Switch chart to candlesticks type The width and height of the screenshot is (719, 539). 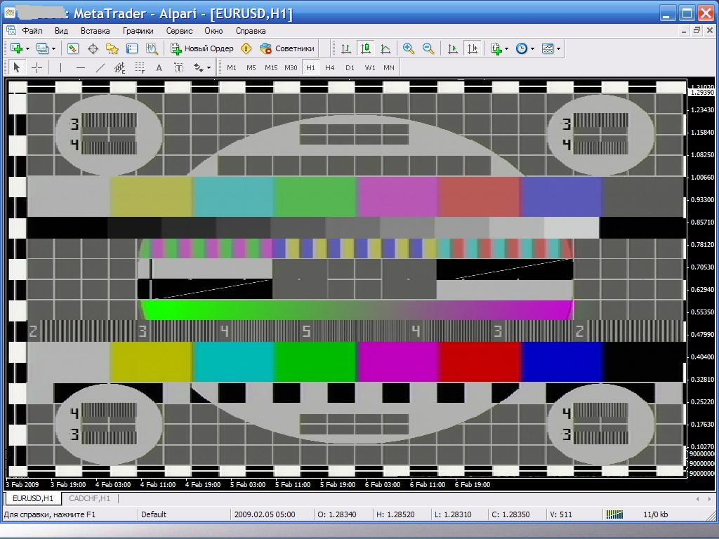[x=366, y=48]
